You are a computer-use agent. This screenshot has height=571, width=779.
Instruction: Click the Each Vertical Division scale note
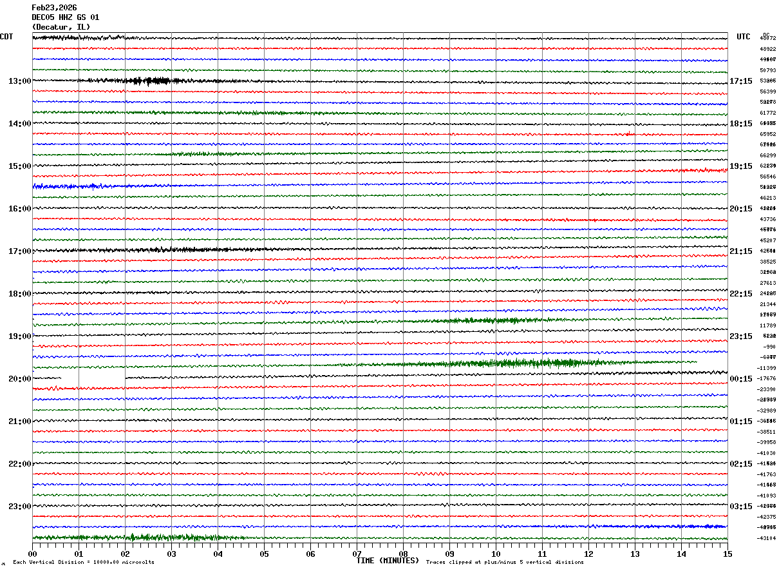point(84,562)
